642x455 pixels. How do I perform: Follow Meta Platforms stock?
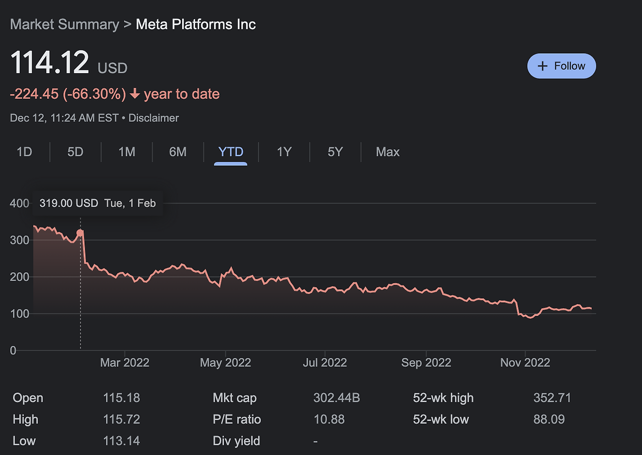coord(561,66)
